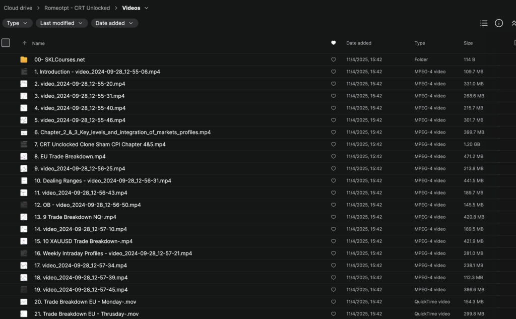
Task: Favorite the 8. EU Trade Breakdown.mp4 file
Action: pos(333,156)
